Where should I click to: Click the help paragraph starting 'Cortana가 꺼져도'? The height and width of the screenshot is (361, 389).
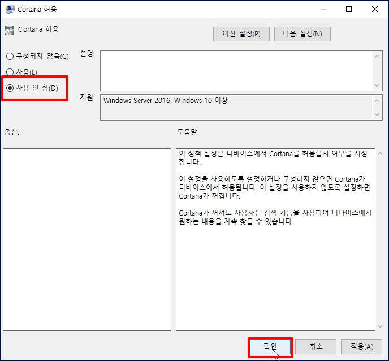[275, 217]
